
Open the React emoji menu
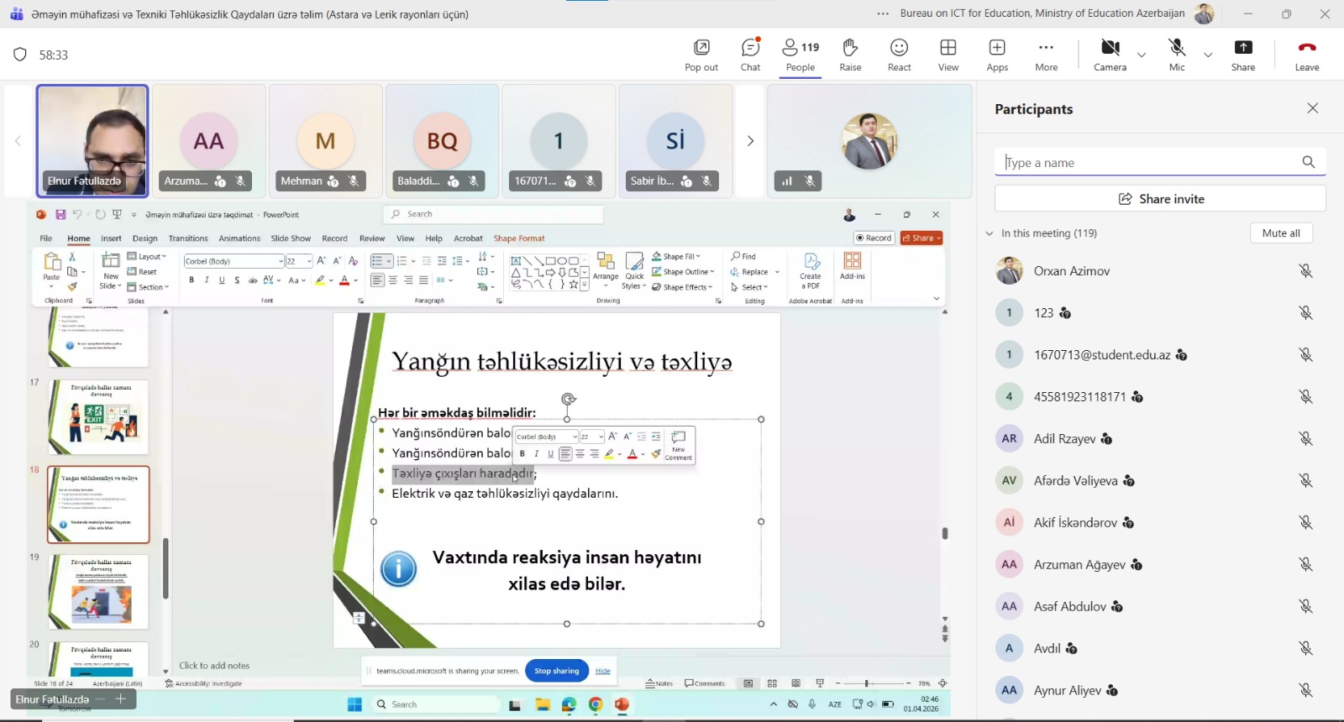pos(899,55)
